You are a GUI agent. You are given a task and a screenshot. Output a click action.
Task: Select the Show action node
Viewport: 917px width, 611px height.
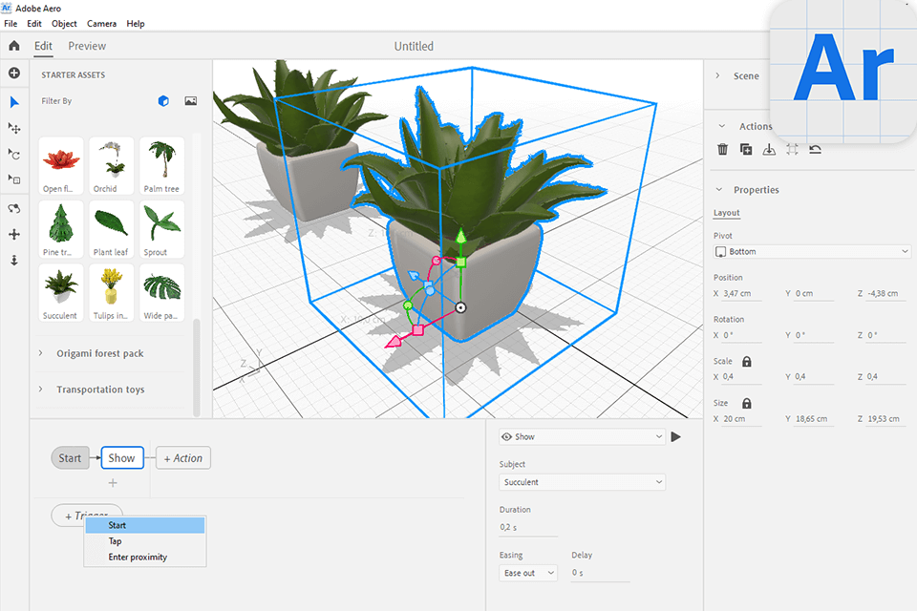pos(122,458)
